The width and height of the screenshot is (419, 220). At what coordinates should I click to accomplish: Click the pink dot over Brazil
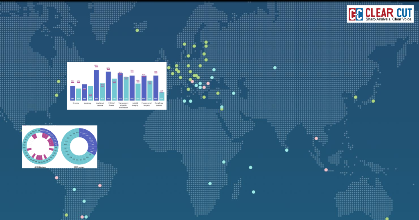point(100,186)
